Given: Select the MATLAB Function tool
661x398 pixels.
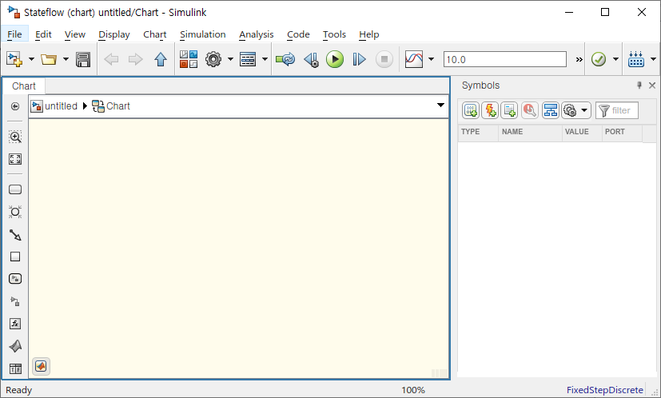Looking at the screenshot, I should 15,346.
